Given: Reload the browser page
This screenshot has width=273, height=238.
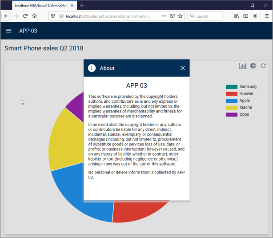Looking at the screenshot, I should click(x=25, y=16).
